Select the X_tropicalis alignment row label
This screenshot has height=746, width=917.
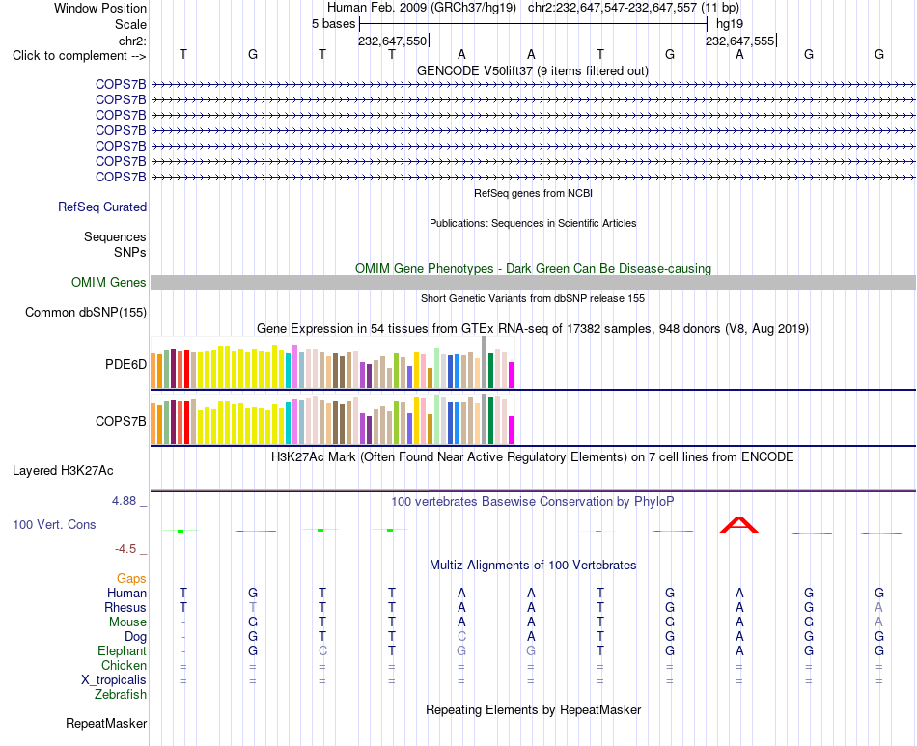[114, 680]
